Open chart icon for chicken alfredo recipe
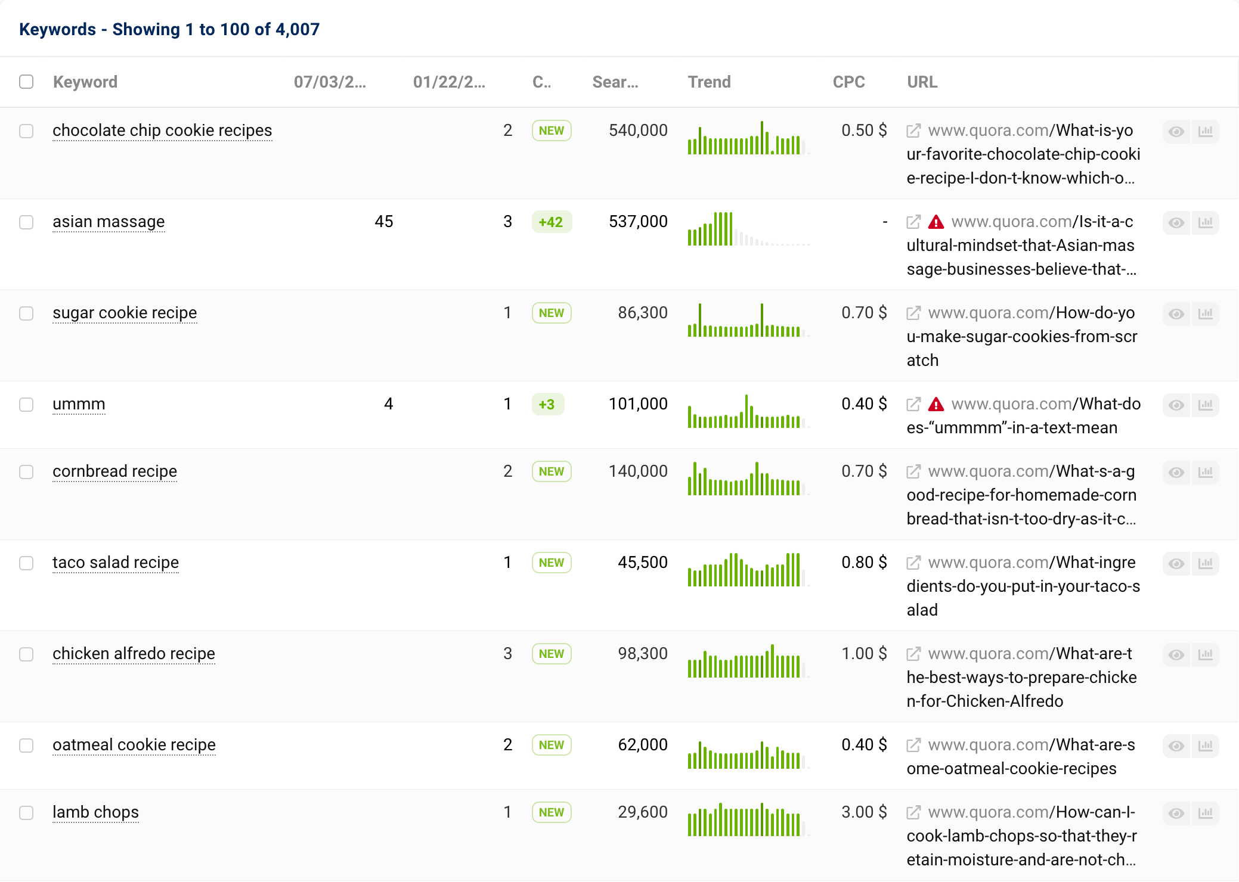The height and width of the screenshot is (882, 1239). tap(1206, 654)
